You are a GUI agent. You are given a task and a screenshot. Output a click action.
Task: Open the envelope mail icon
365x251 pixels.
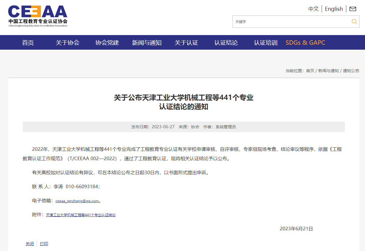[x=353, y=9]
